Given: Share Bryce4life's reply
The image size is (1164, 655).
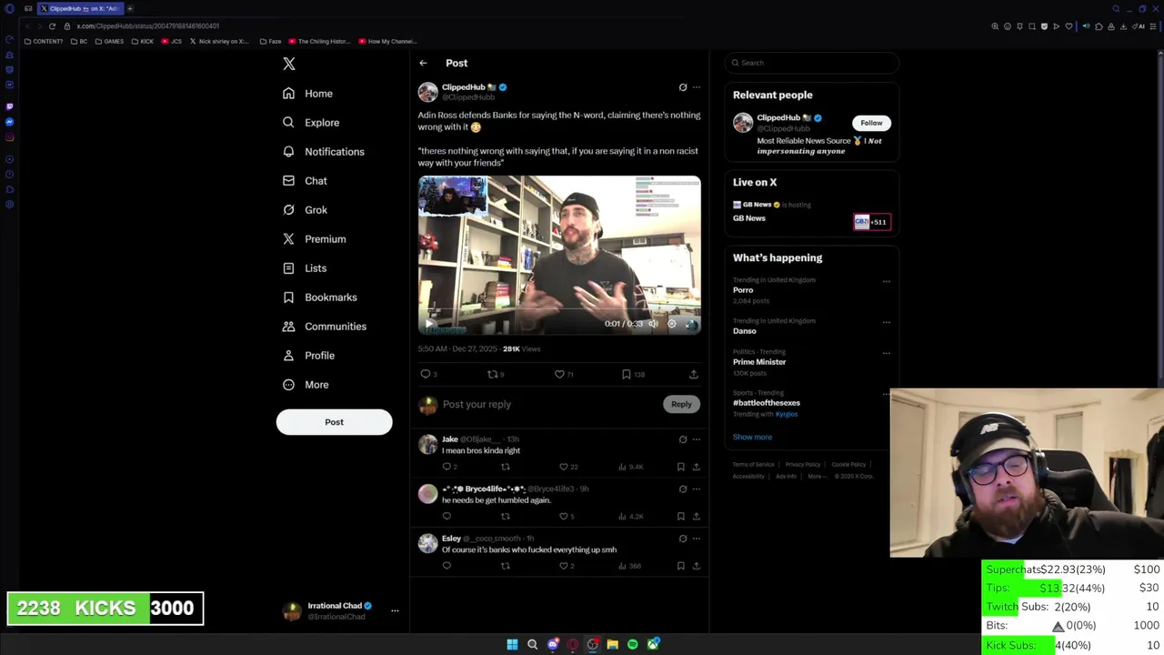Looking at the screenshot, I should 696,516.
